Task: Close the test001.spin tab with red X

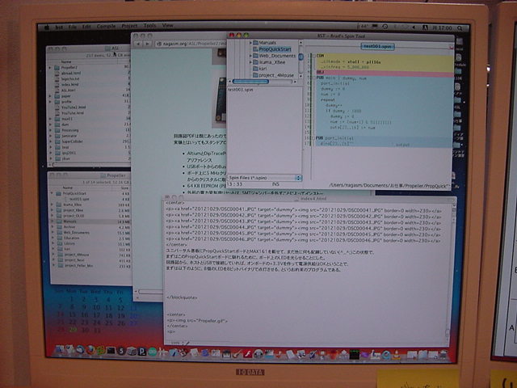Action: pos(451,48)
